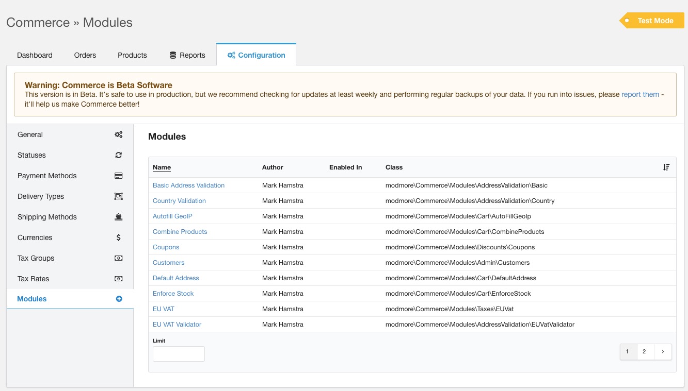Click class text ending Cart\EnforceStock
The image size is (688, 391).
coord(458,294)
